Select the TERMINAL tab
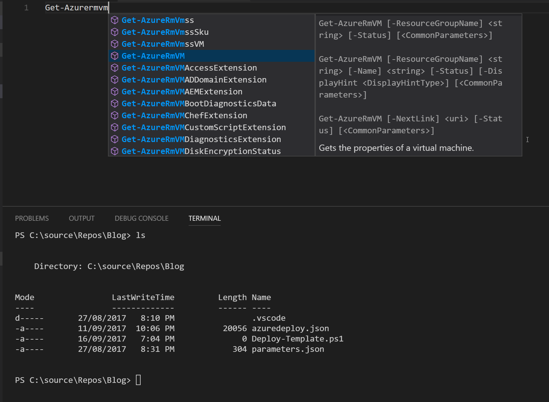The width and height of the screenshot is (549, 402). point(204,218)
